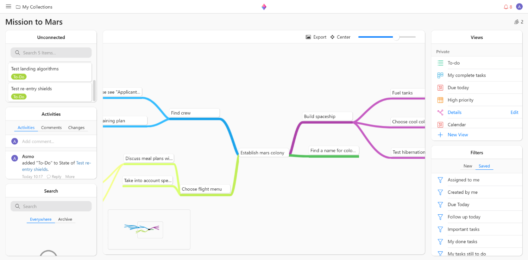Create a view with New View
This screenshot has width=528, height=260.
pos(458,135)
